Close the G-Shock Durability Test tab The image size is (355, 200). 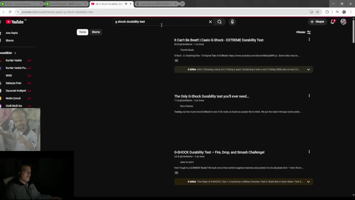pyautogui.click(x=130, y=4)
